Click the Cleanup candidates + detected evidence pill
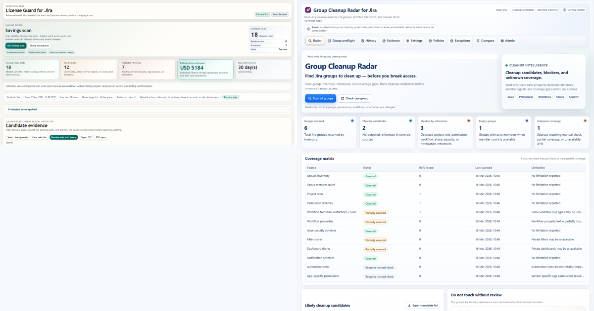 coord(535,10)
